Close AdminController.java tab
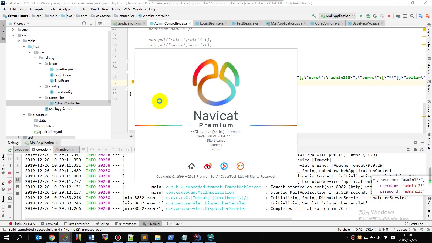Screen dimensions: 432x243 [190, 23]
